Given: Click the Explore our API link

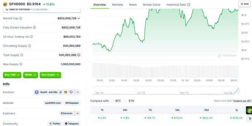Looking at the screenshot, I should 242,101.
